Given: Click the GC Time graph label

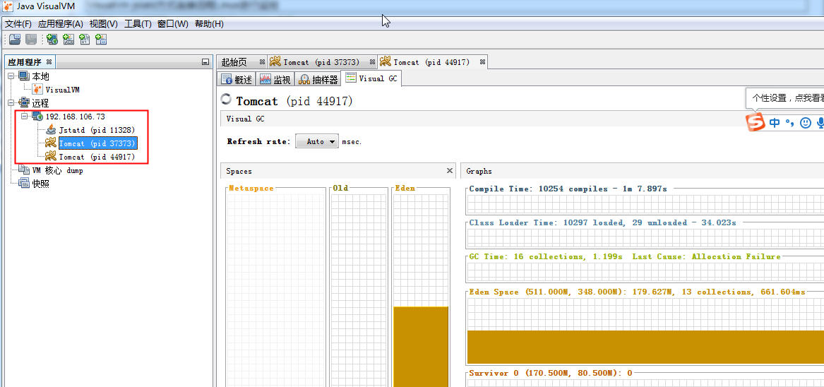Looking at the screenshot, I should (x=625, y=256).
